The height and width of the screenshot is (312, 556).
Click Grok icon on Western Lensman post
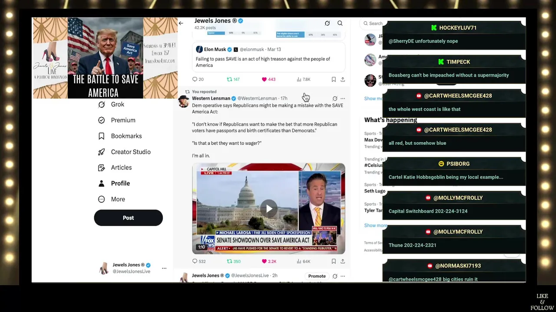pyautogui.click(x=334, y=98)
